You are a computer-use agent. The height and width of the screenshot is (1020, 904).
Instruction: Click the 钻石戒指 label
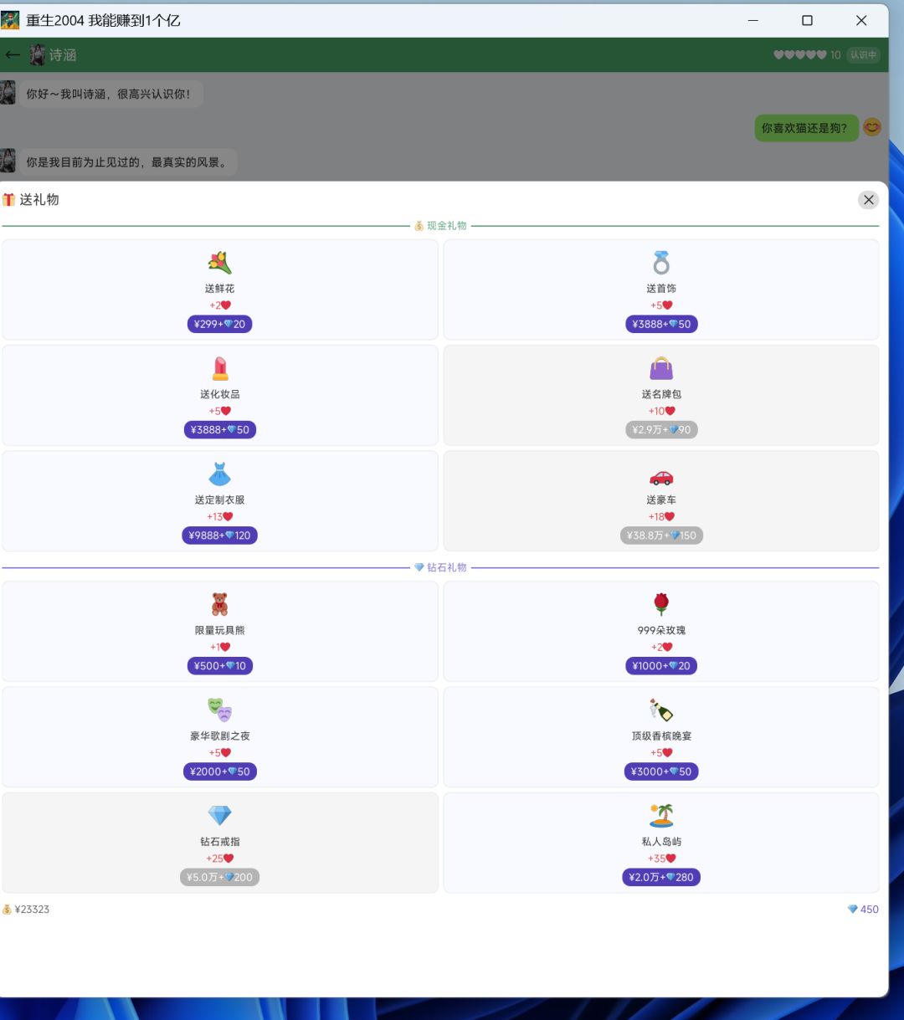[219, 841]
